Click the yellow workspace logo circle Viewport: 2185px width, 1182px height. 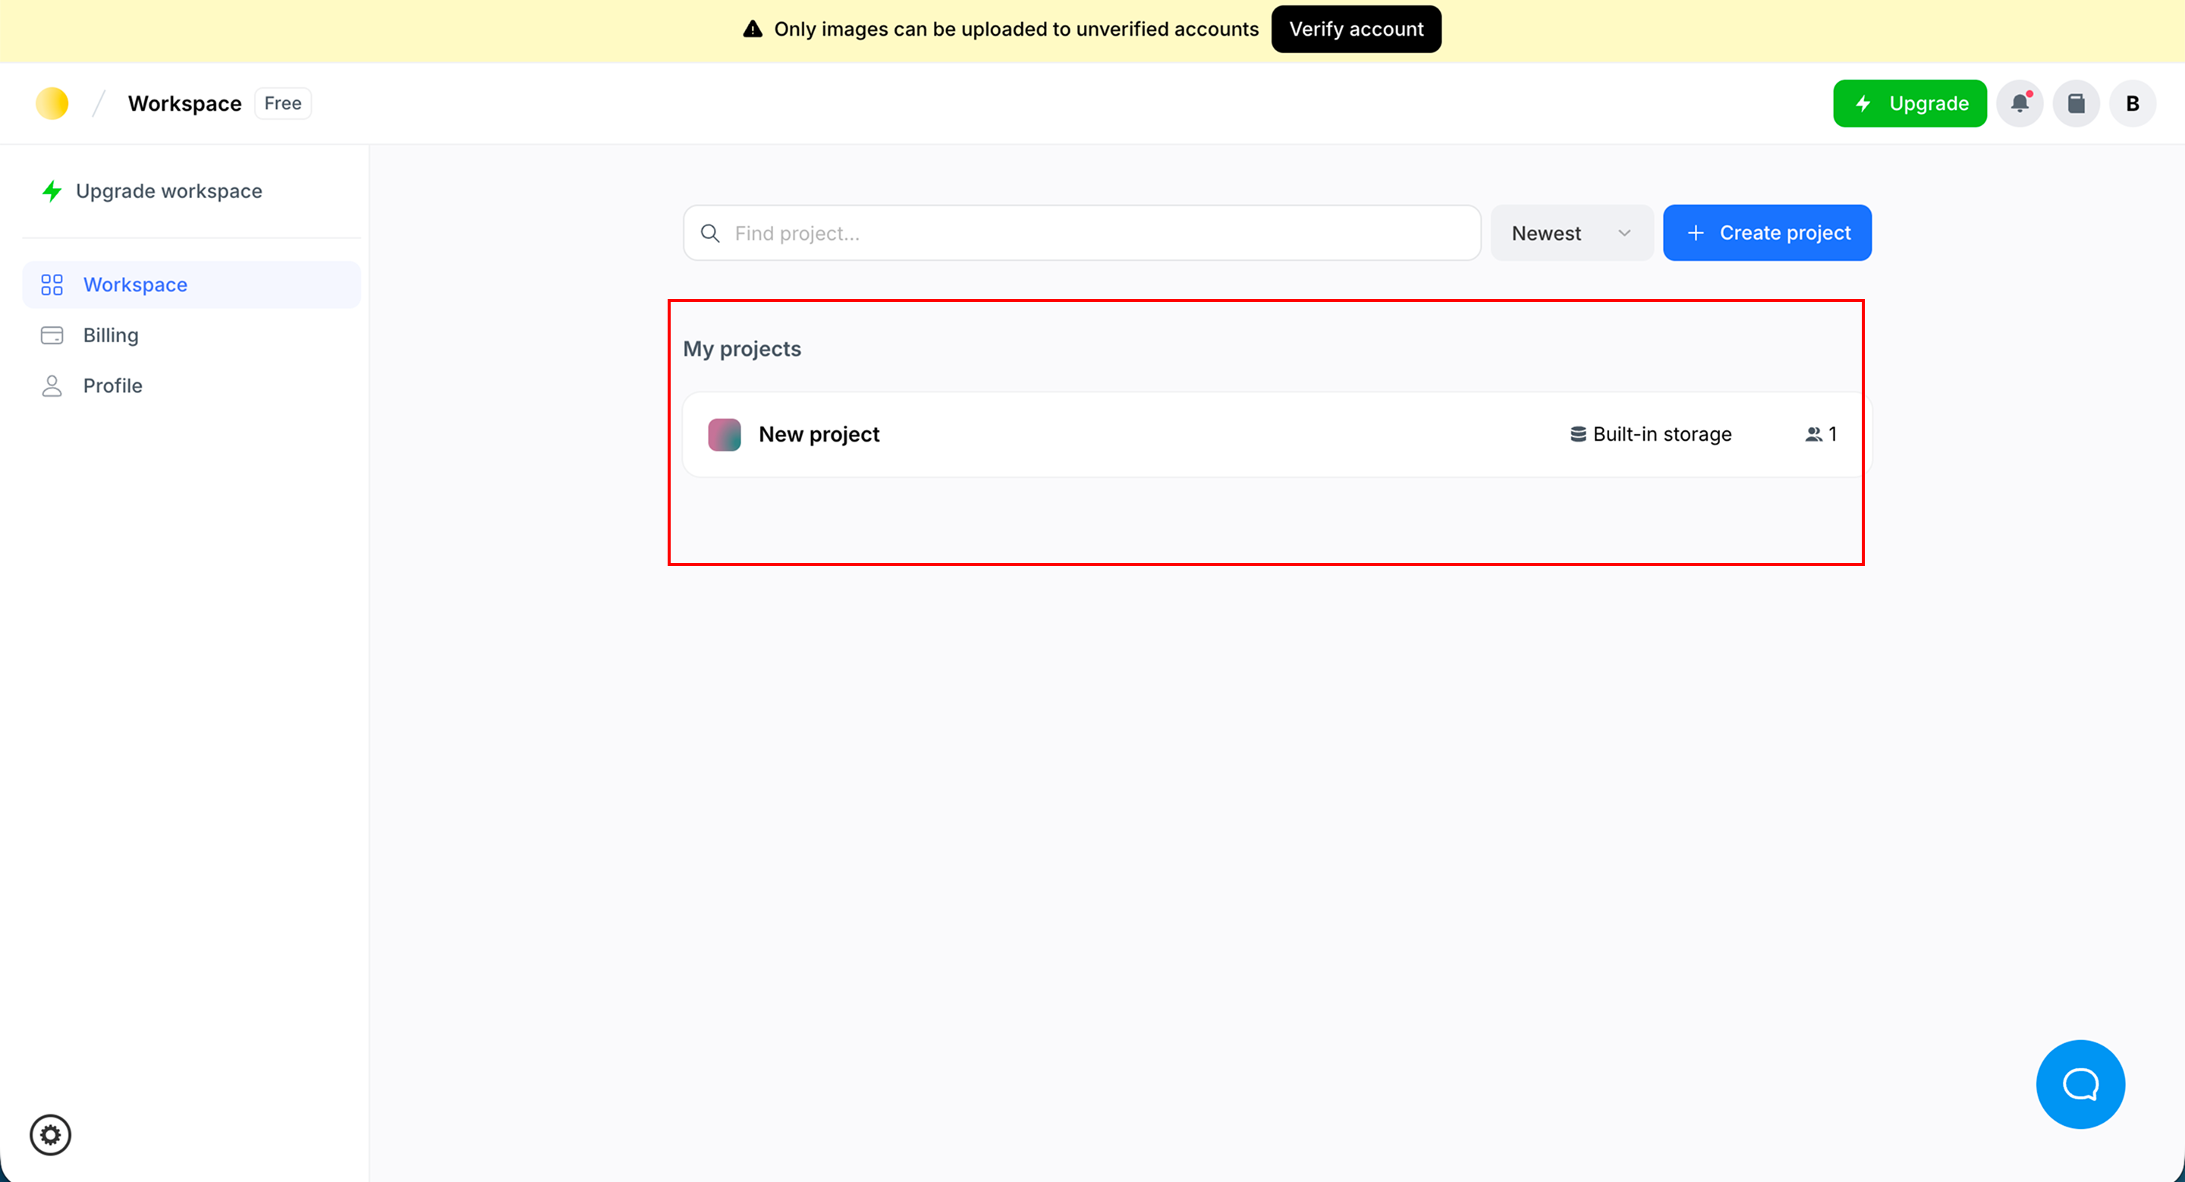tap(52, 103)
